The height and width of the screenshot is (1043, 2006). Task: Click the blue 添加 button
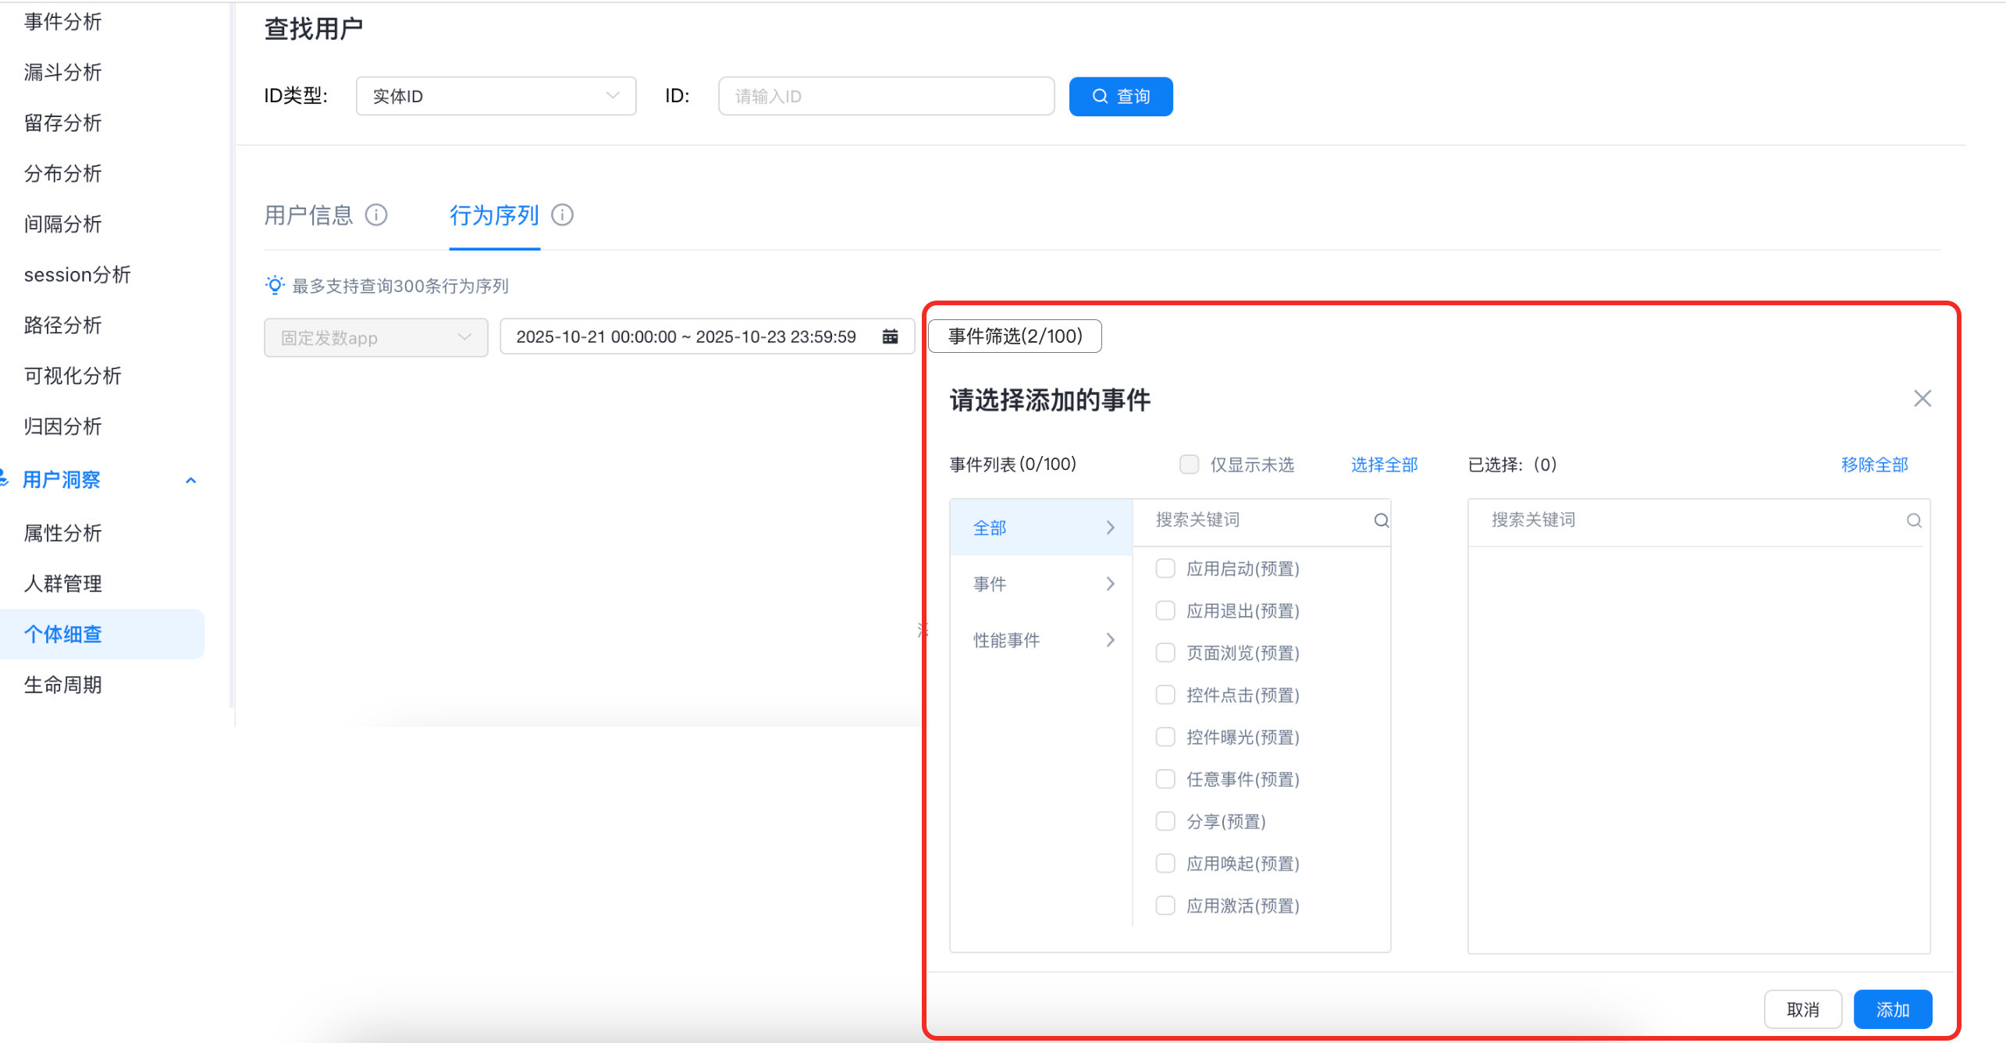[x=1892, y=1009]
